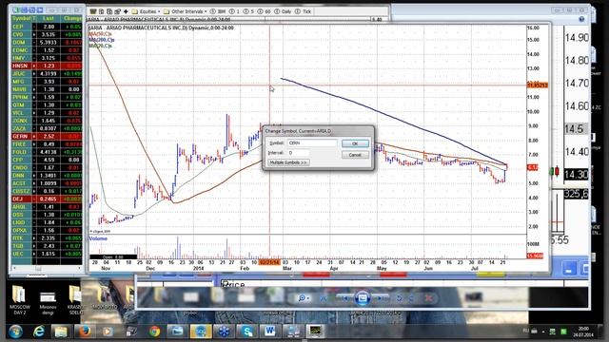Open the charting app taskbar icon

pos(315,332)
